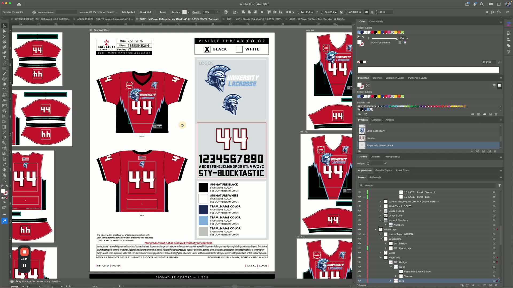Open the Transparency panel tab
This screenshot has height=288, width=513.
point(392,157)
